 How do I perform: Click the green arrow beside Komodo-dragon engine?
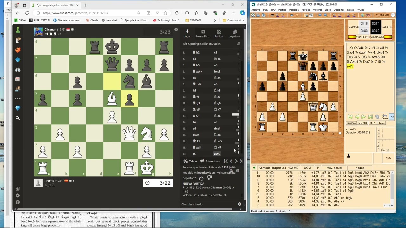[254, 168]
